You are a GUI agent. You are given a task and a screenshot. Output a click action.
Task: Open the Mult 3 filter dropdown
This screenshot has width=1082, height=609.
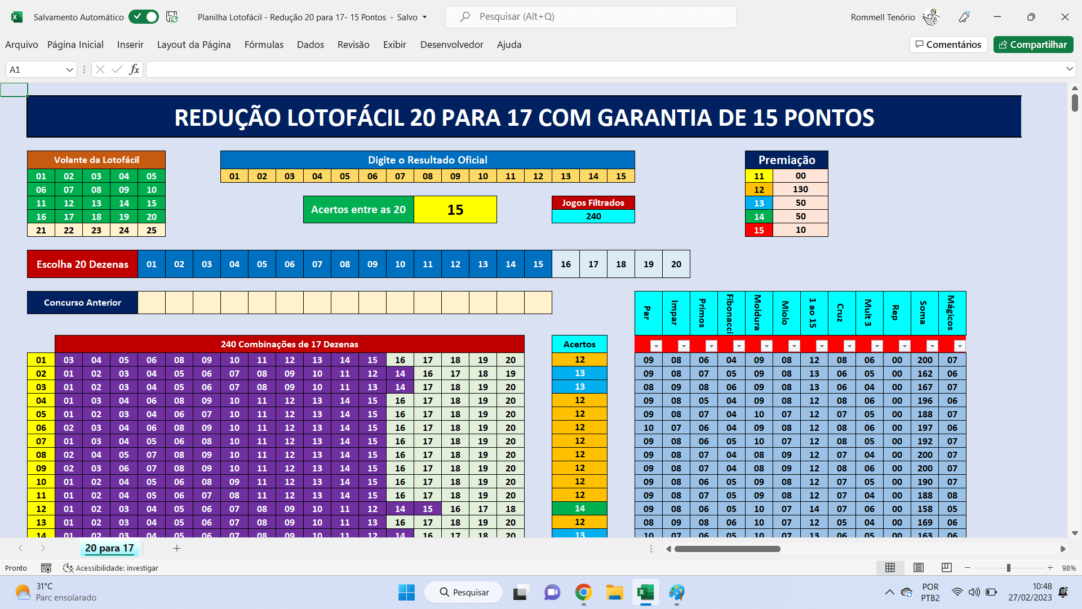coord(877,346)
